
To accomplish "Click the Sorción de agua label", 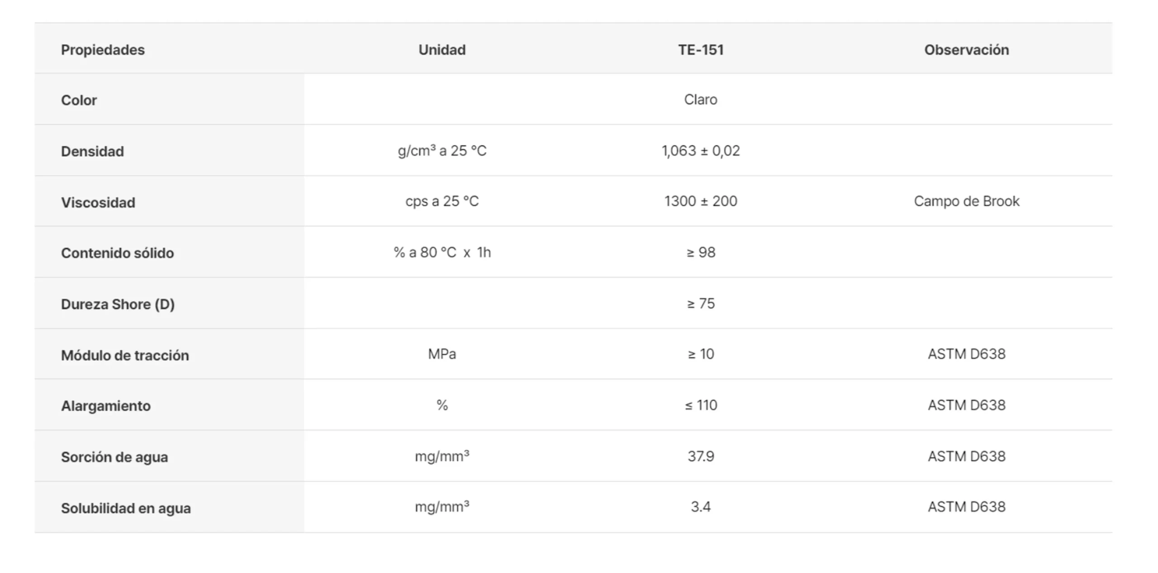I will (114, 457).
